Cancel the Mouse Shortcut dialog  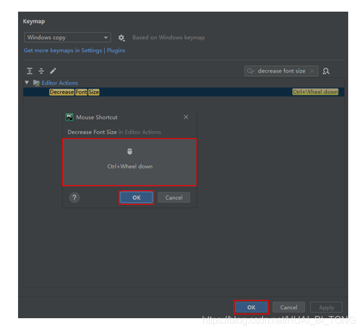[174, 198]
